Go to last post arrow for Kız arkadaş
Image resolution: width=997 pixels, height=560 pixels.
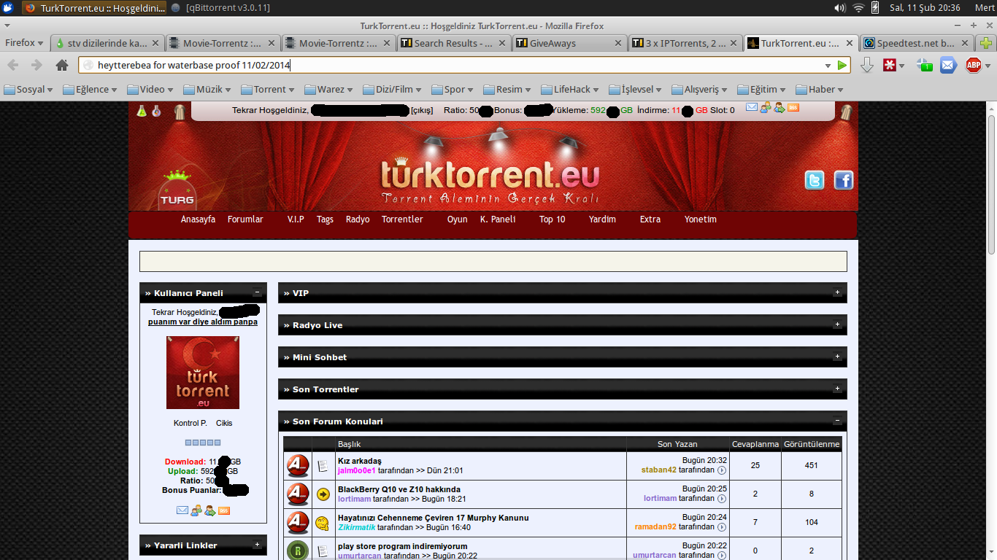[x=722, y=470]
